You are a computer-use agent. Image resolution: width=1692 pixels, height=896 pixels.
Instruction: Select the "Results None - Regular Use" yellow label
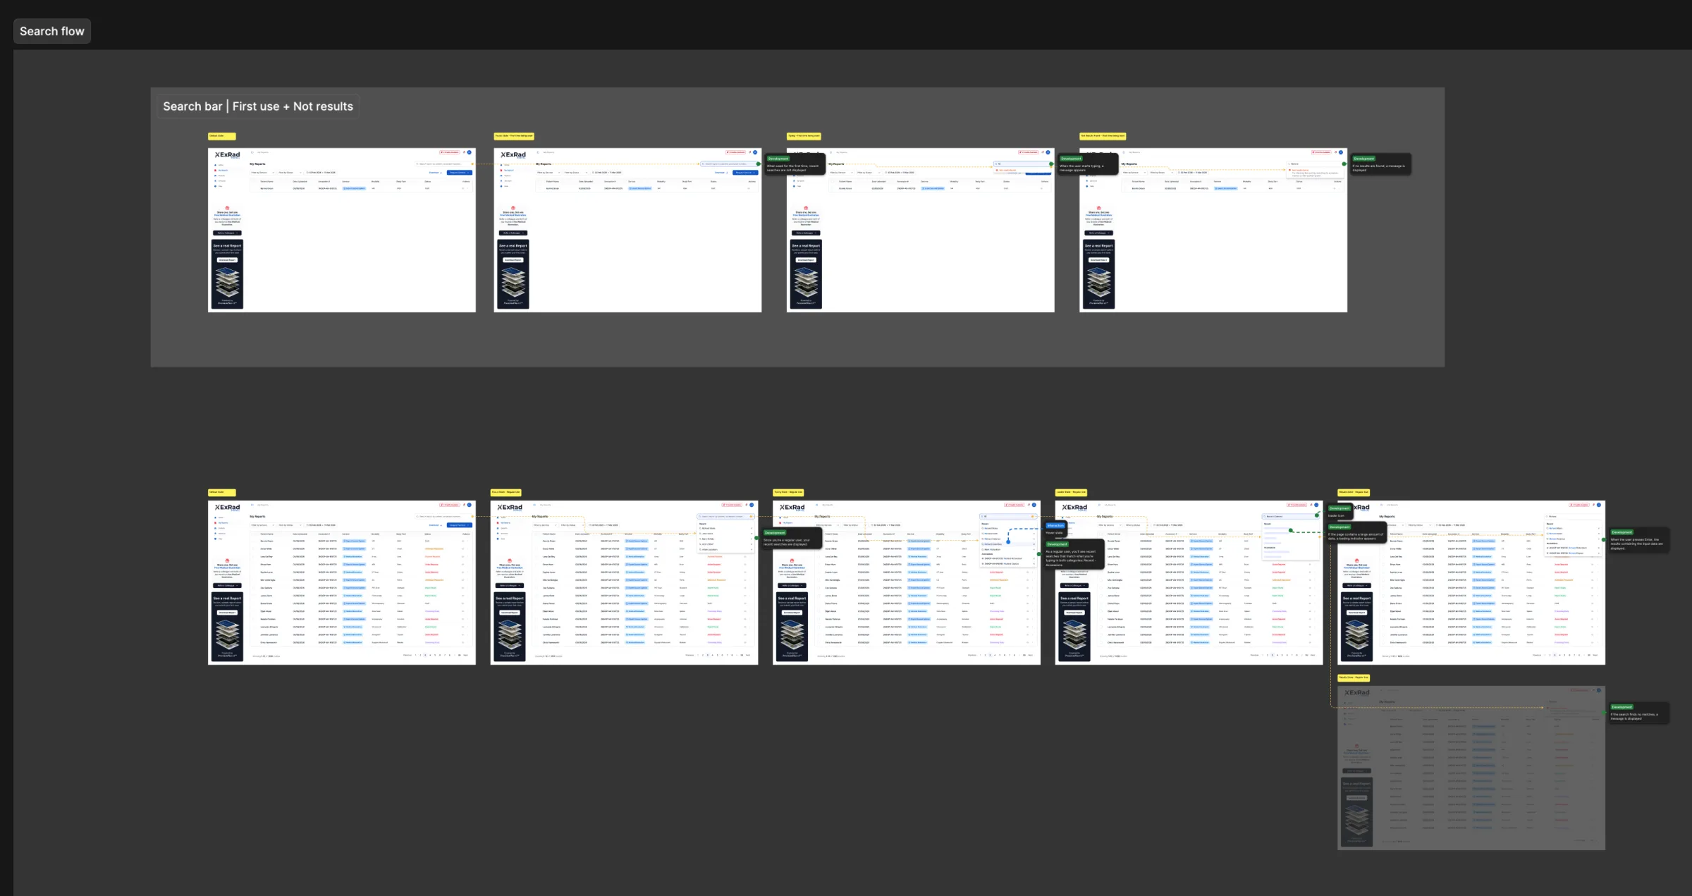[x=1354, y=677]
